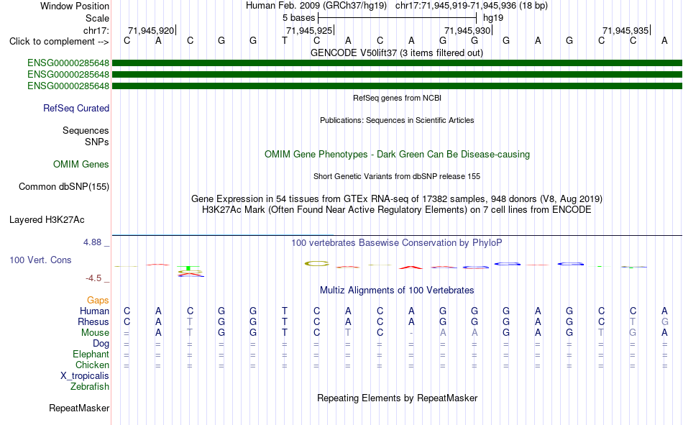The width and height of the screenshot is (683, 425).
Task: Click the SNPs track label
Action: click(x=97, y=142)
